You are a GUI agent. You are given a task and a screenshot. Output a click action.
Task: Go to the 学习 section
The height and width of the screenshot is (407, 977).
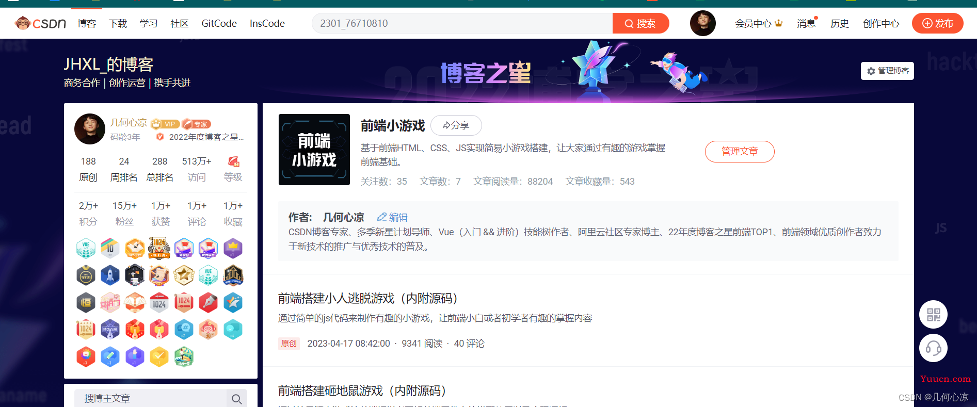[x=149, y=23]
